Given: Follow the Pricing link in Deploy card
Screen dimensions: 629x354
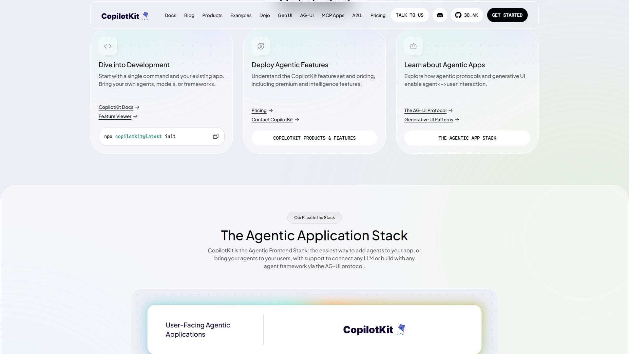Looking at the screenshot, I should 262,110.
